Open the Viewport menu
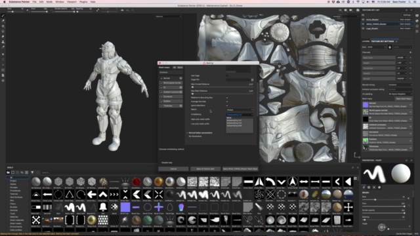This screenshot has width=420, height=236. [72, 2]
